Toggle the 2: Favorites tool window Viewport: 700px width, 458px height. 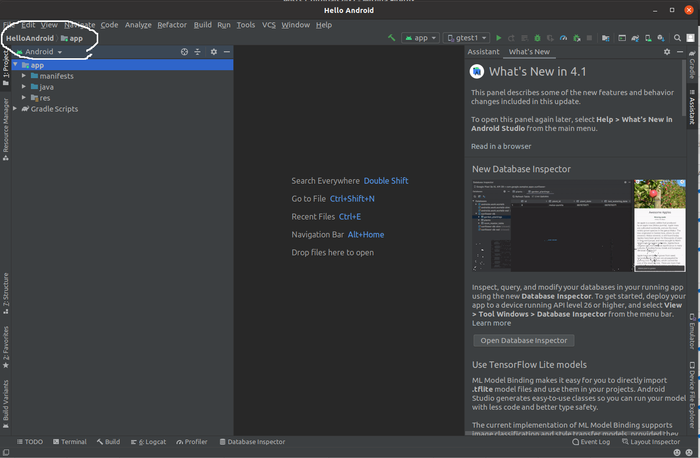[x=5, y=347]
